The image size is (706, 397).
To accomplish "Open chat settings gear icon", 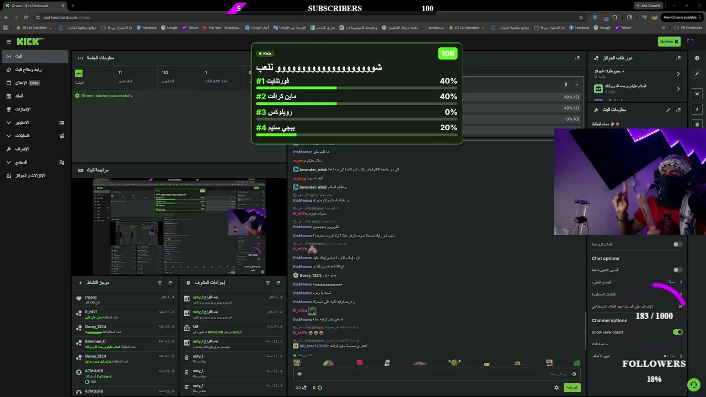I will [556, 388].
